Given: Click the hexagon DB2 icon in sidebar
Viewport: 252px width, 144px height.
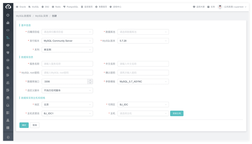Looking at the screenshot, I should tap(8, 45).
